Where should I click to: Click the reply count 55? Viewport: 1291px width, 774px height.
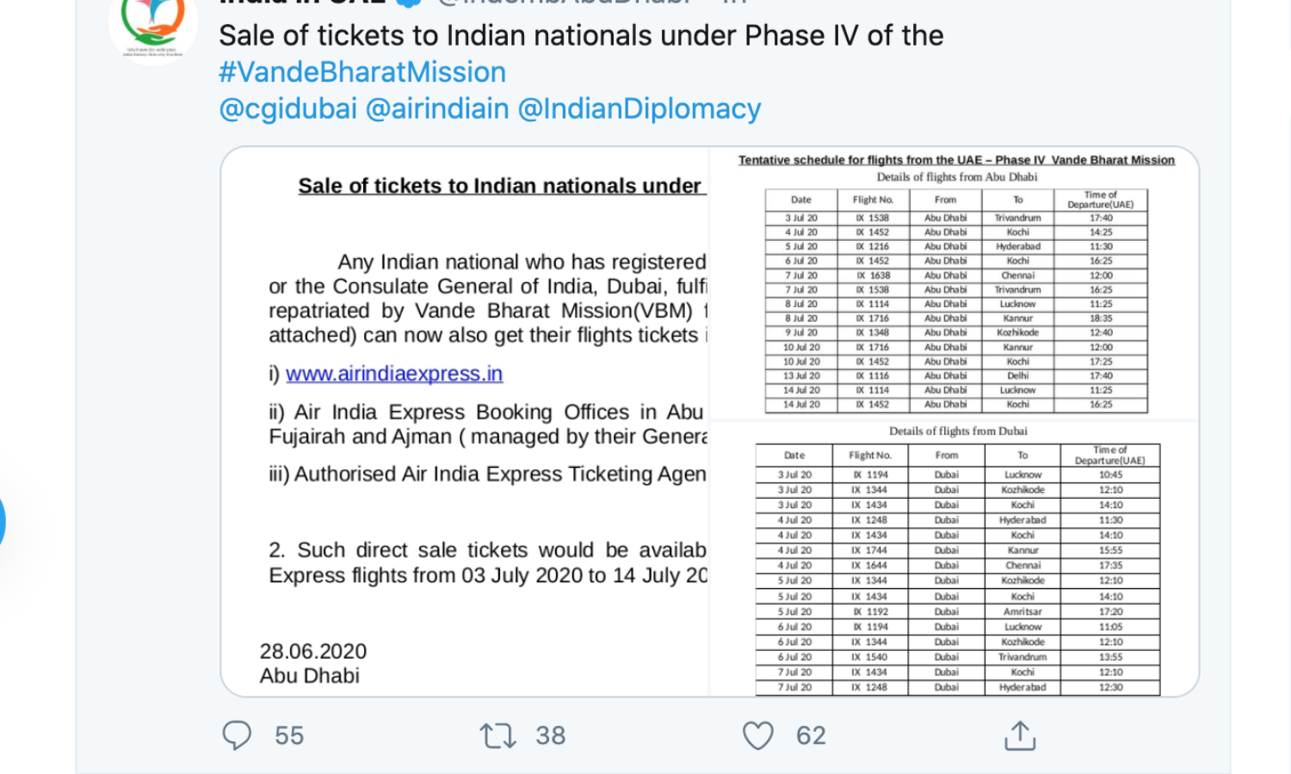coord(289,735)
